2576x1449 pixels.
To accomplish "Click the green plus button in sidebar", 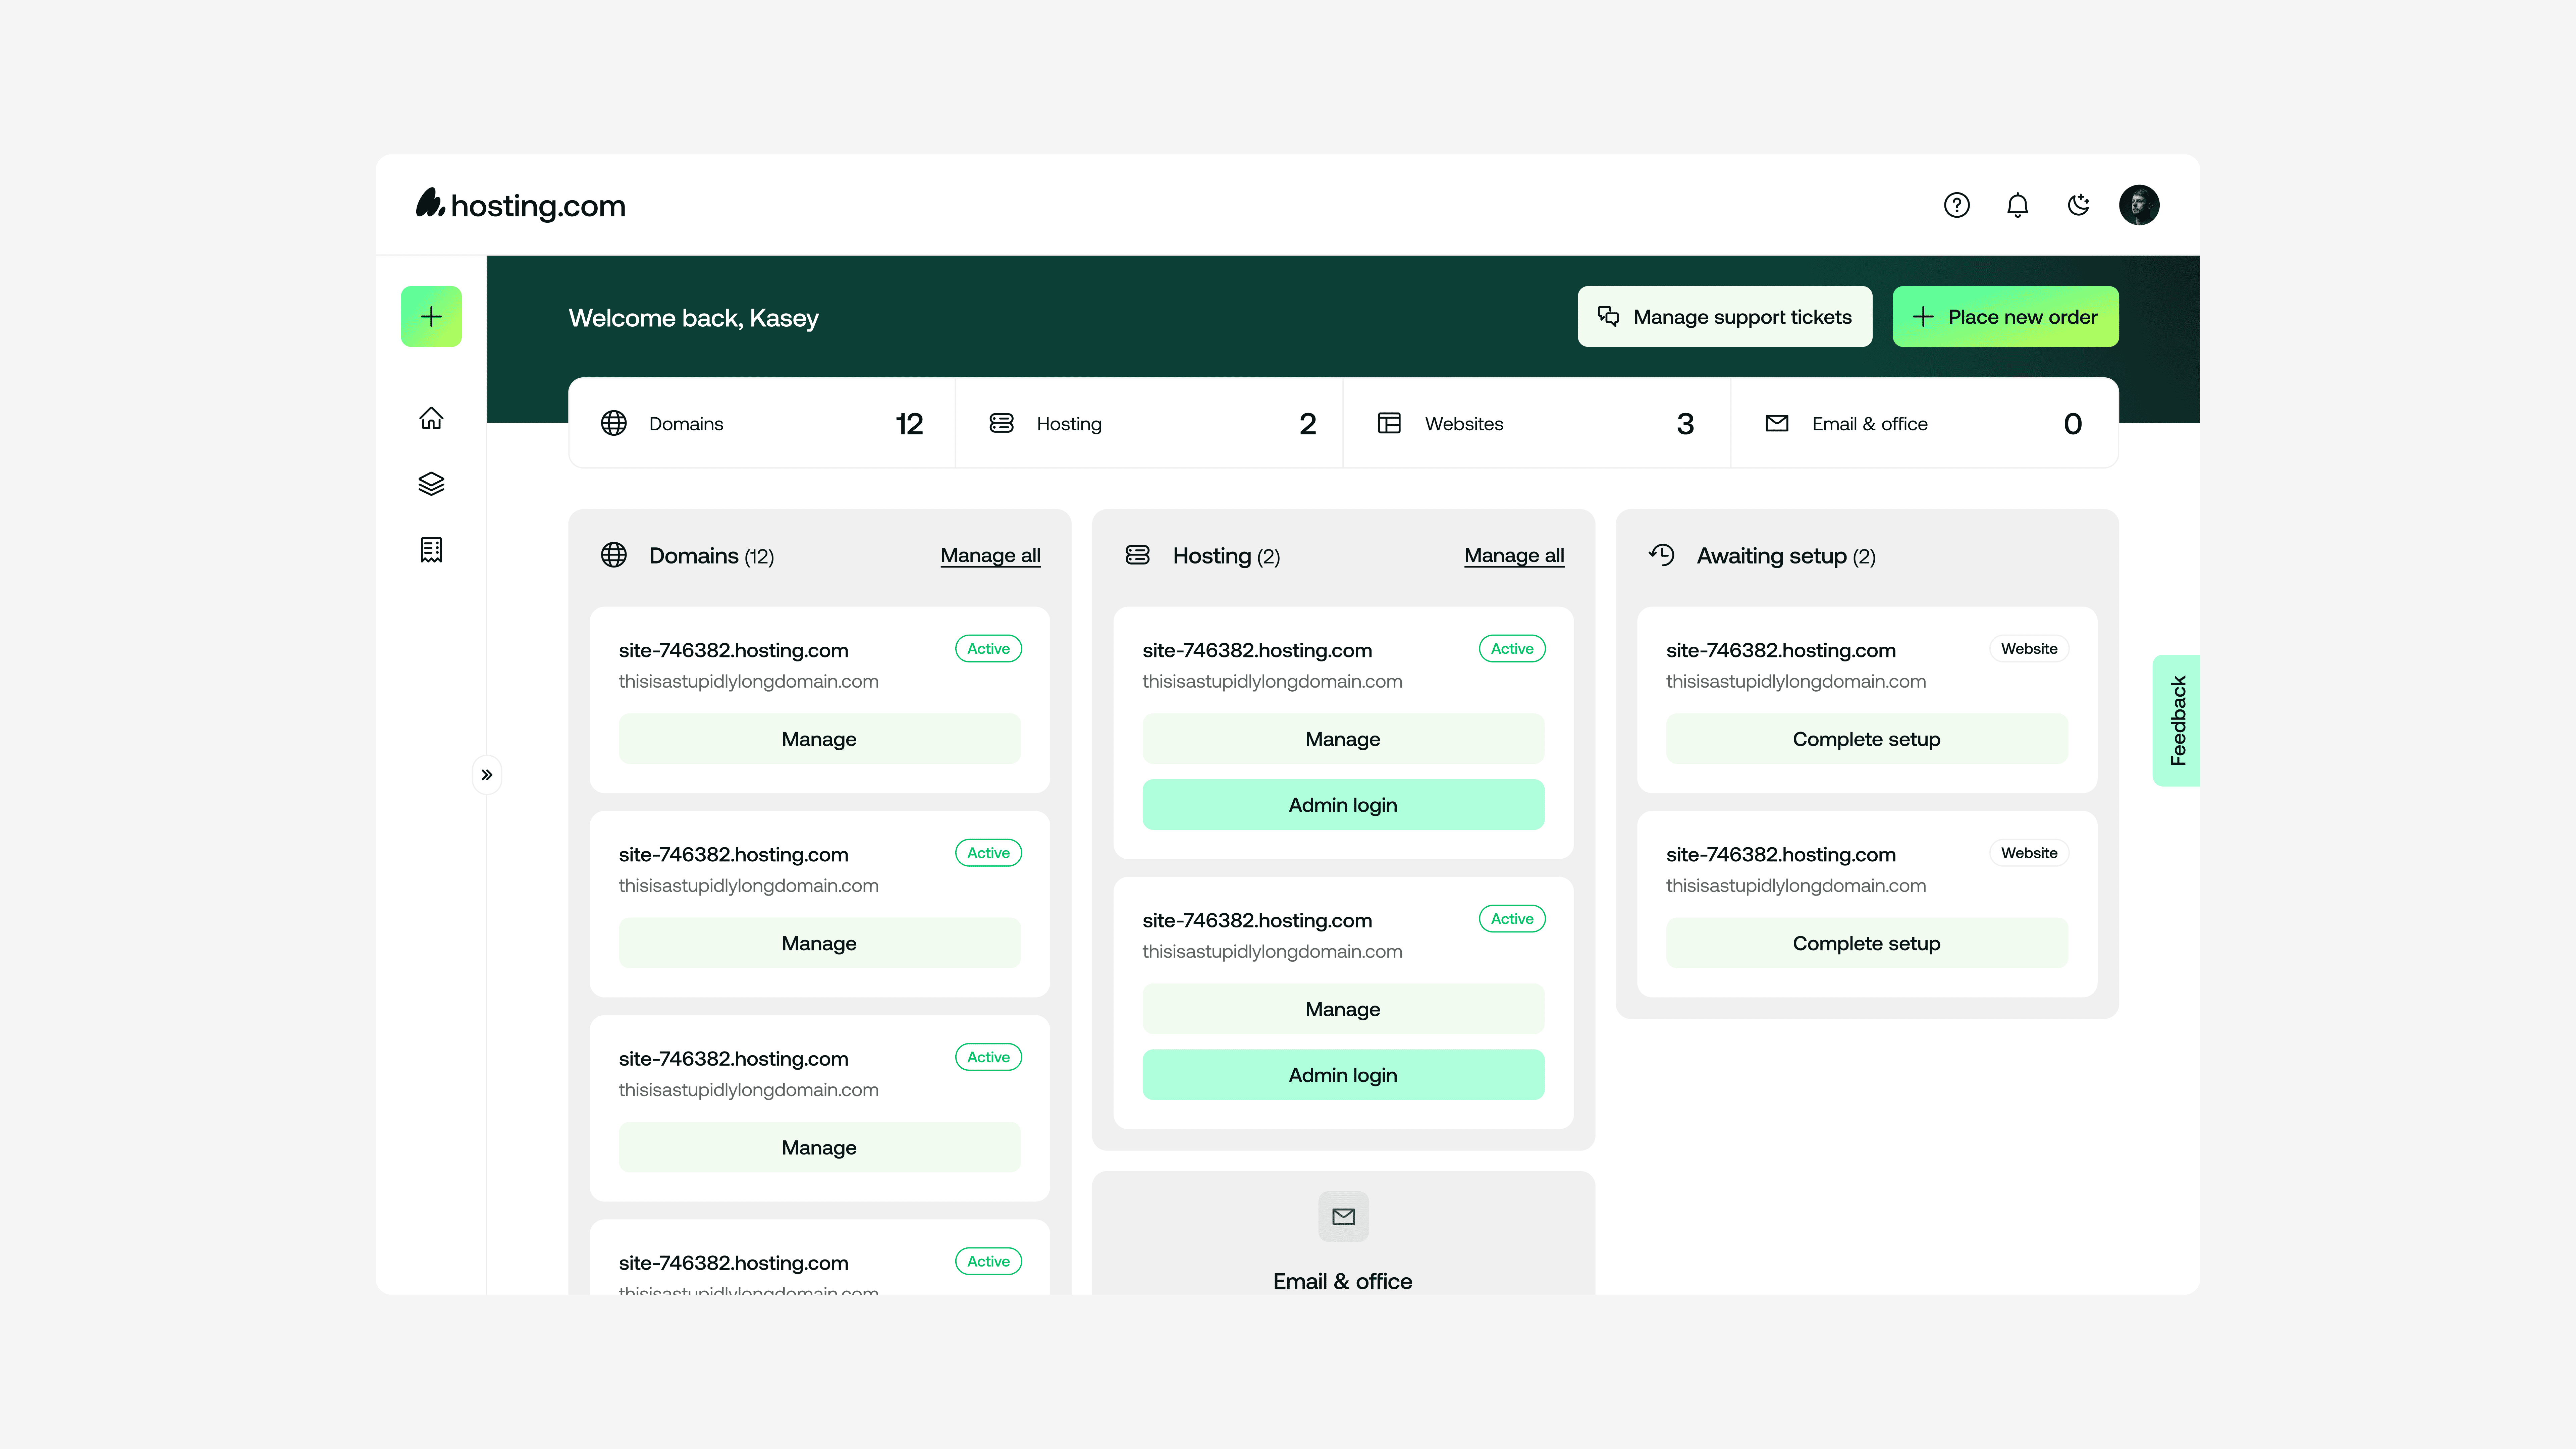I will (431, 317).
